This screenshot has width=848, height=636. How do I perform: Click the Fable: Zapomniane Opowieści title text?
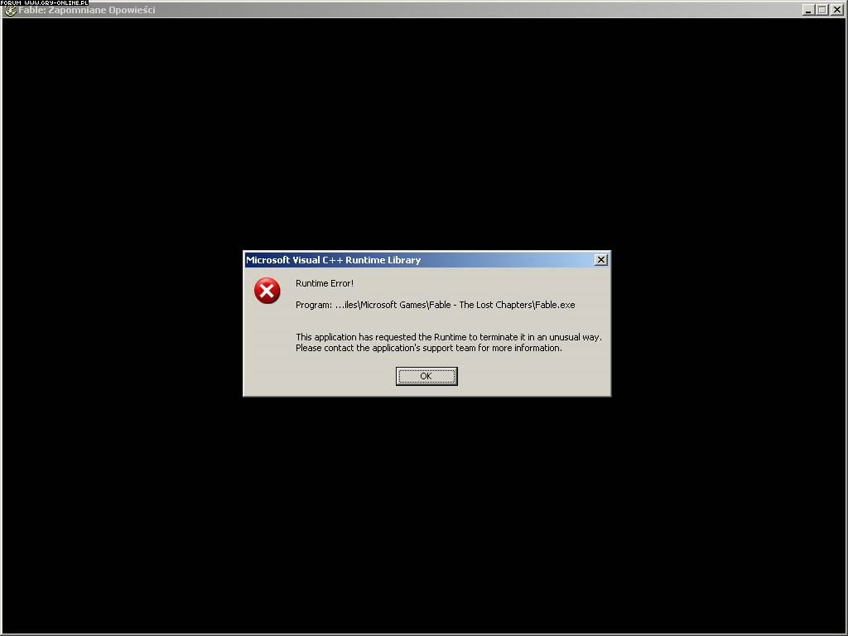[87, 10]
